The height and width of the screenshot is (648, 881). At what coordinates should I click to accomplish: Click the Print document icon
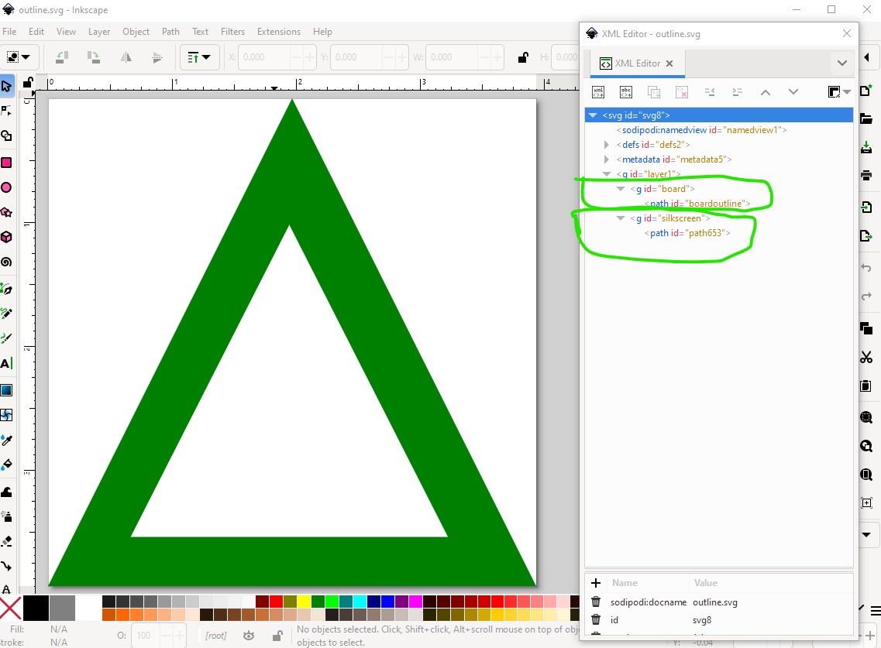pos(866,176)
